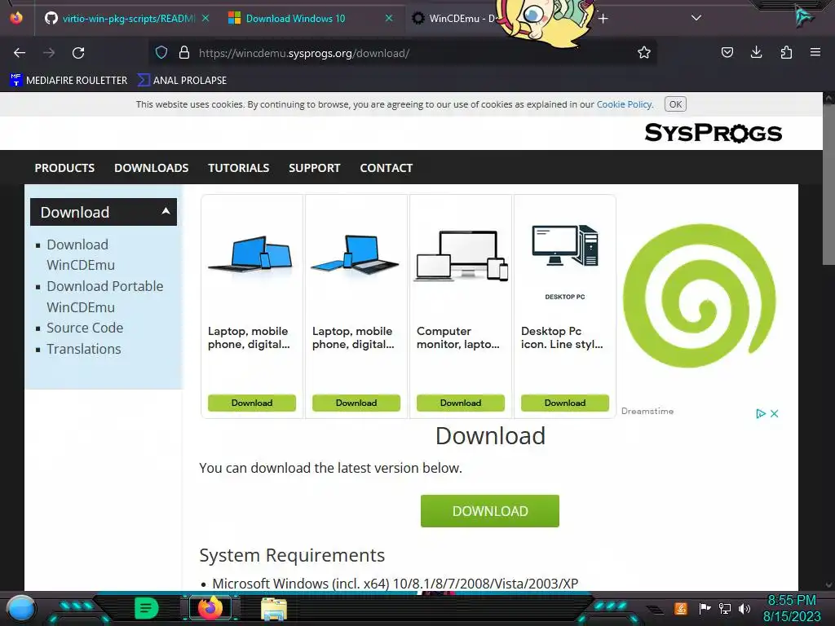The height and width of the screenshot is (626, 835).
Task: Click the 8:55 PM taskbar clock
Action: 792,601
